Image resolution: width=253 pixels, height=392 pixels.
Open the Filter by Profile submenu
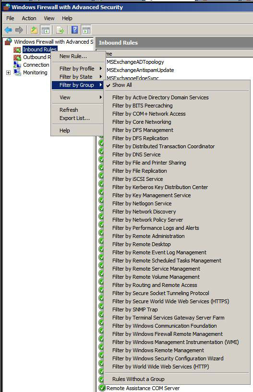(78, 69)
